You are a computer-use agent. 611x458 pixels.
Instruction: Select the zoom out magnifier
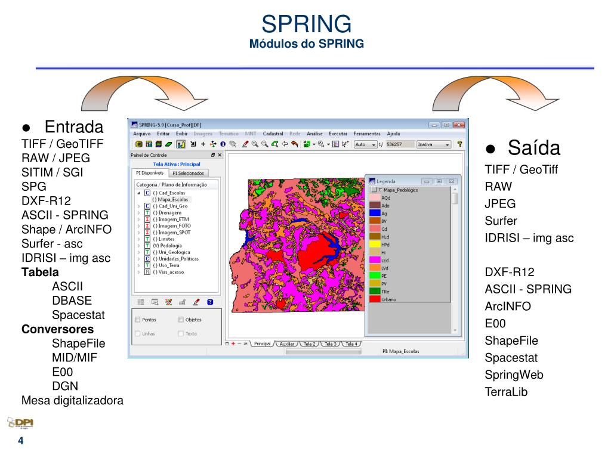[265, 144]
